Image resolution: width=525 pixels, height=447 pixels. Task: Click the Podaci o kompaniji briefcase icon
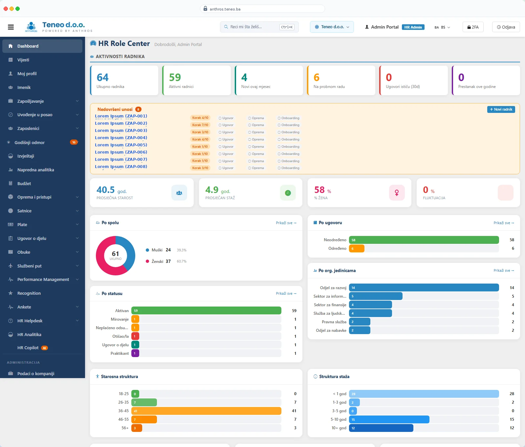[11, 373]
